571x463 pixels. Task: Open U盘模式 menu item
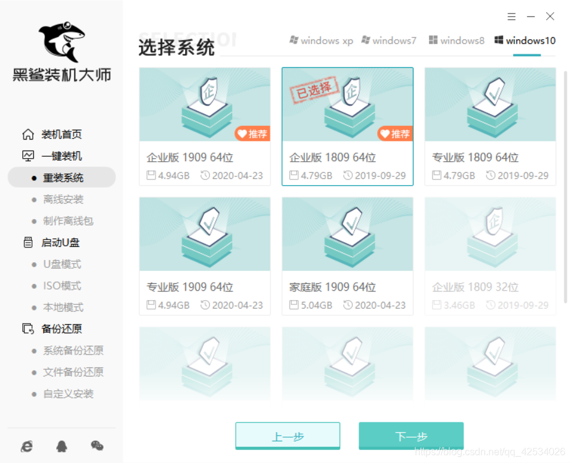click(62, 264)
